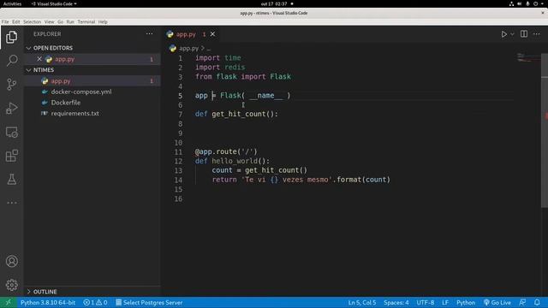The width and height of the screenshot is (548, 308).
Task: Open the system volume icon in top bar
Action: pos(520,3)
